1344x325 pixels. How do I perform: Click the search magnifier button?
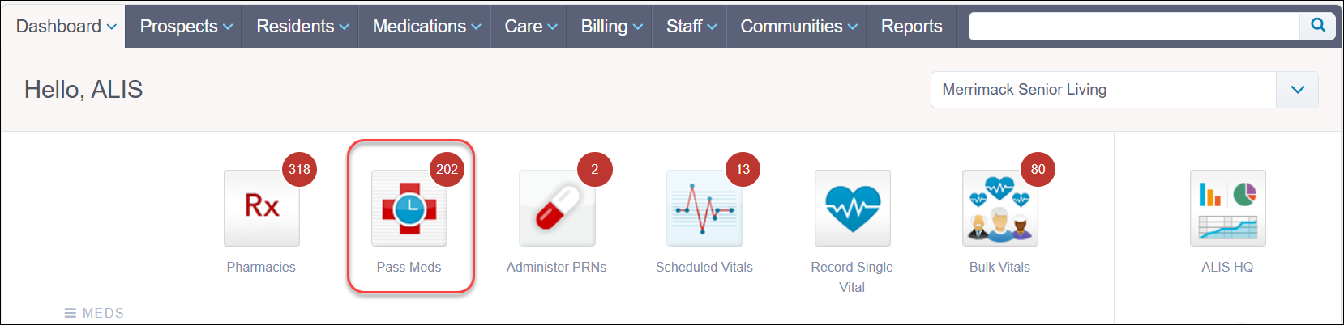pos(1318,26)
